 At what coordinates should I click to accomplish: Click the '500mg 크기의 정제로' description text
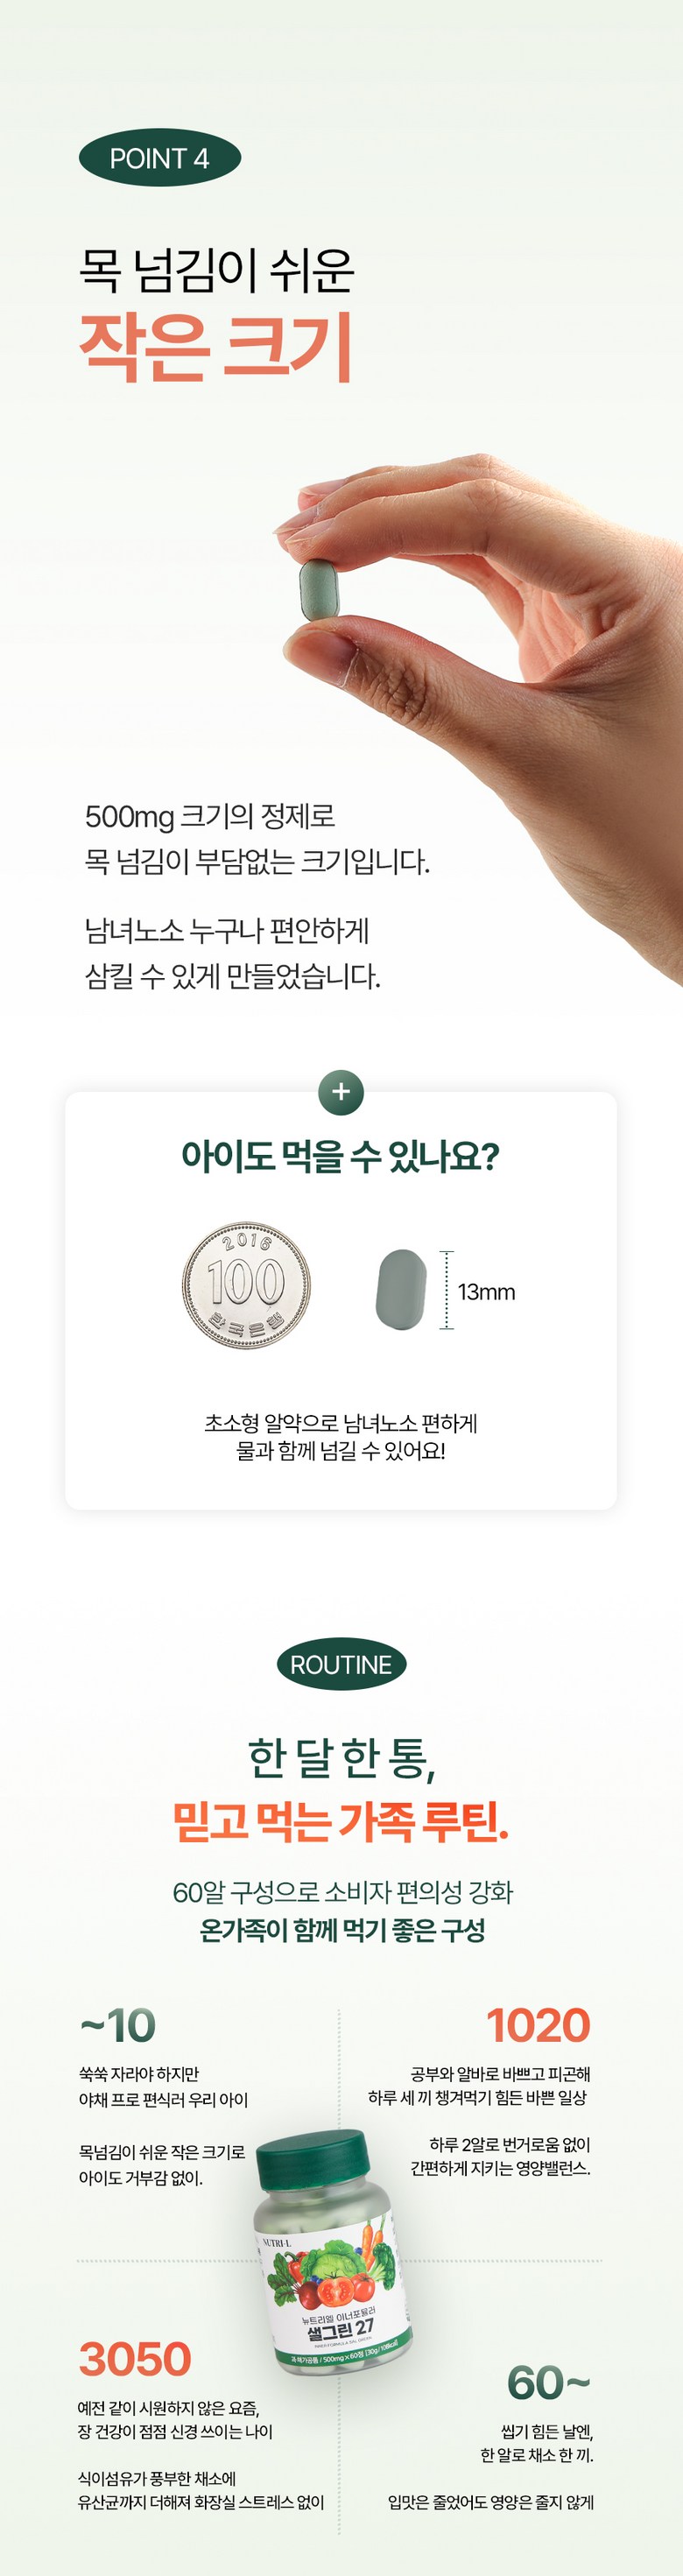(210, 816)
